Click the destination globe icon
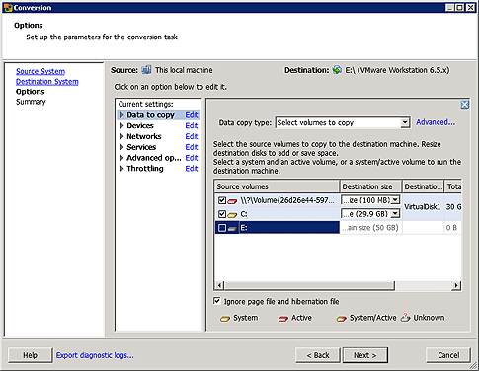 pyautogui.click(x=337, y=70)
